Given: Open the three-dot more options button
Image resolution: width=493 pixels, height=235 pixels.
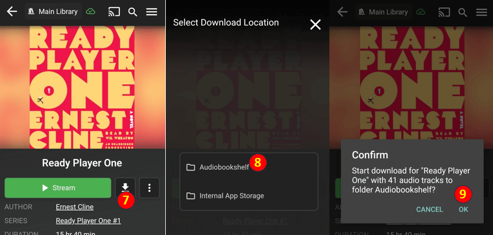Looking at the screenshot, I should pyautogui.click(x=149, y=188).
